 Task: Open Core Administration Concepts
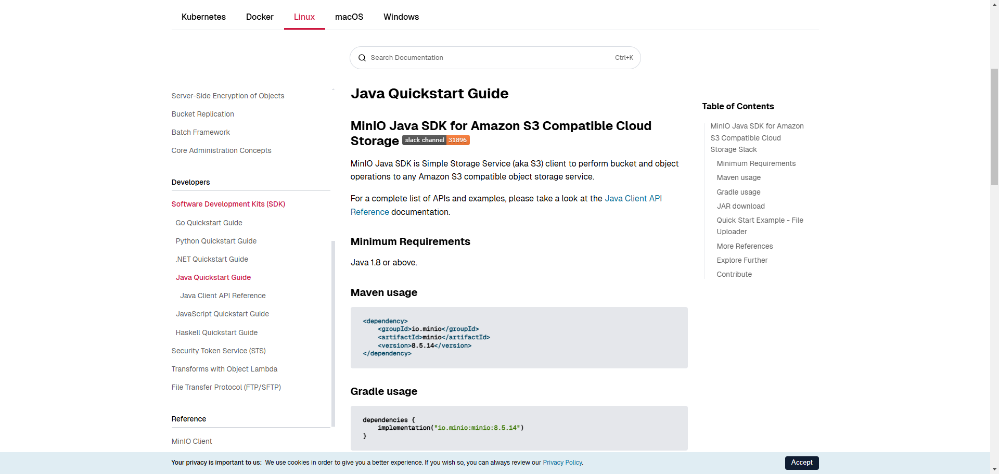(222, 150)
